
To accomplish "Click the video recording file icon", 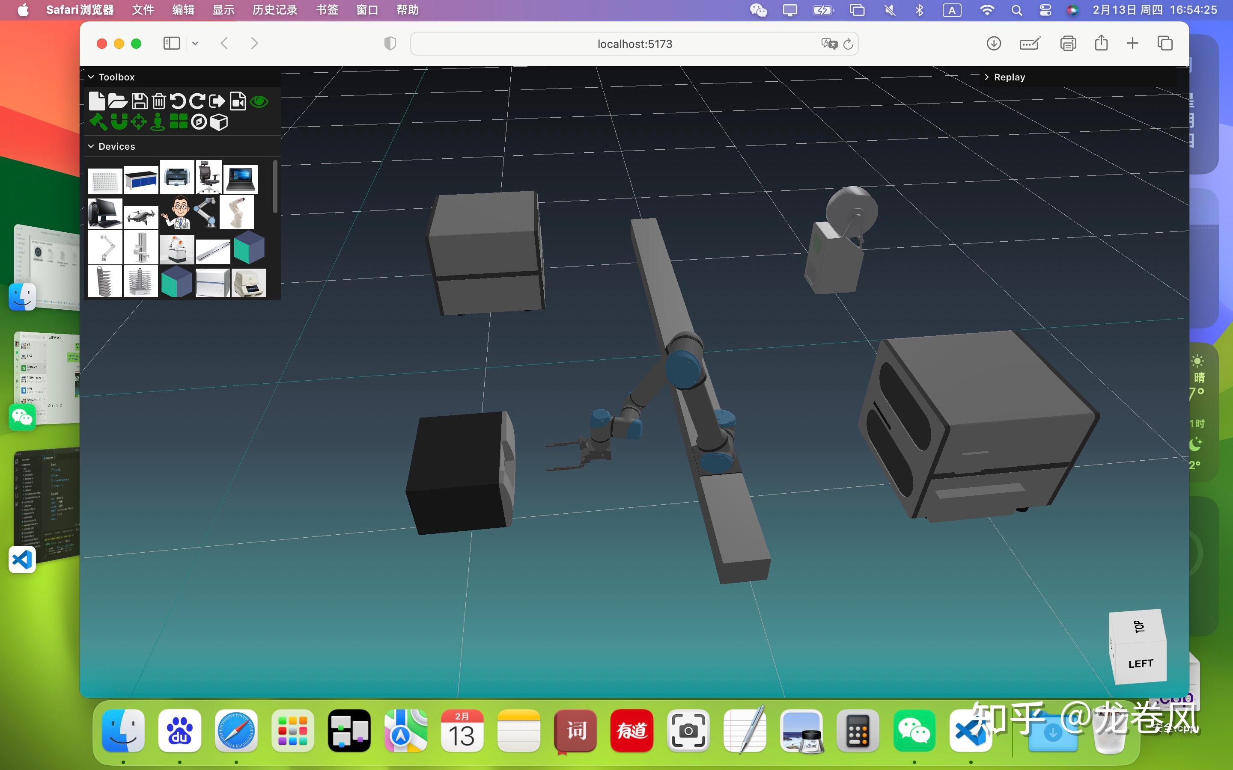I will point(238,101).
